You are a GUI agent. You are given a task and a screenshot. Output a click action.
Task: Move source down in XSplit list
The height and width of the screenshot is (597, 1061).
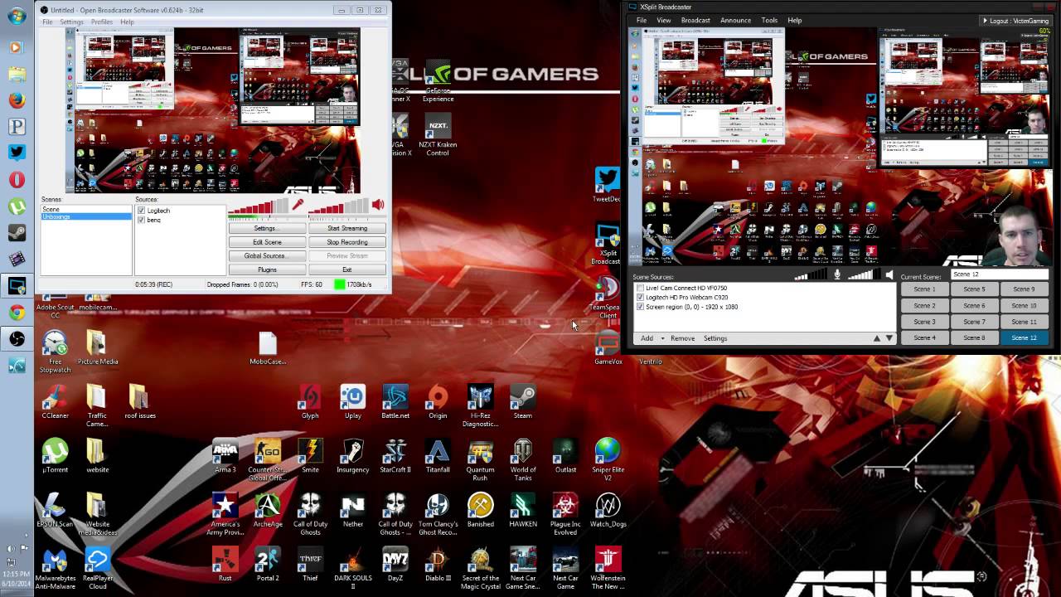coord(889,338)
